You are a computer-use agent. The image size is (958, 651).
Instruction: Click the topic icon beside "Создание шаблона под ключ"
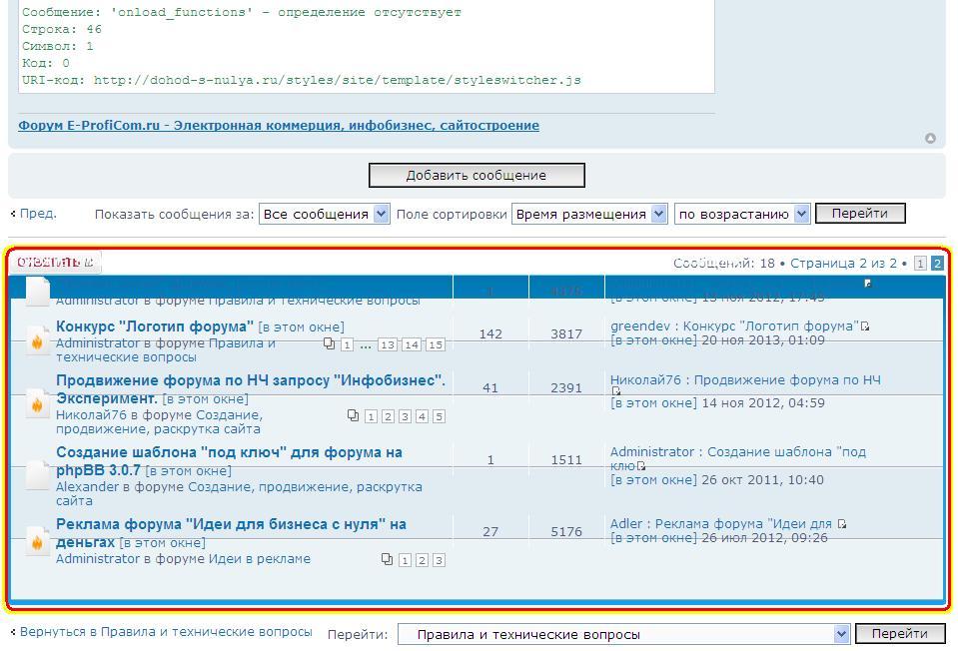(37, 475)
